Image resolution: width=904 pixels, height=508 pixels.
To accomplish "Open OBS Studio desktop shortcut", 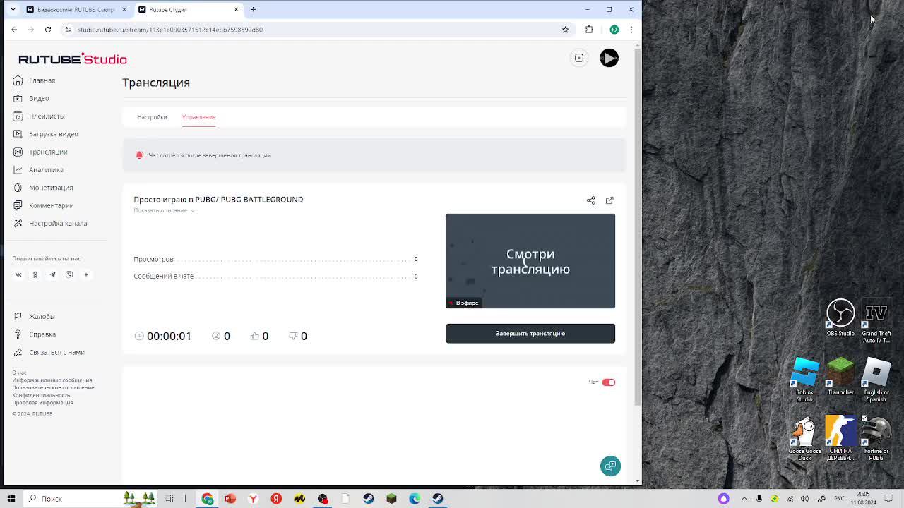I will pyautogui.click(x=840, y=318).
